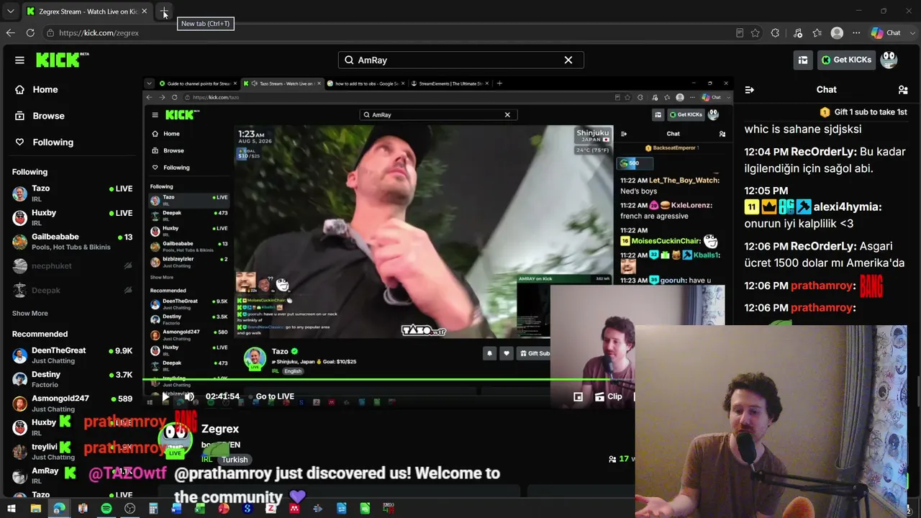
Task: Select offline channel necphuket
Action: 72,266
